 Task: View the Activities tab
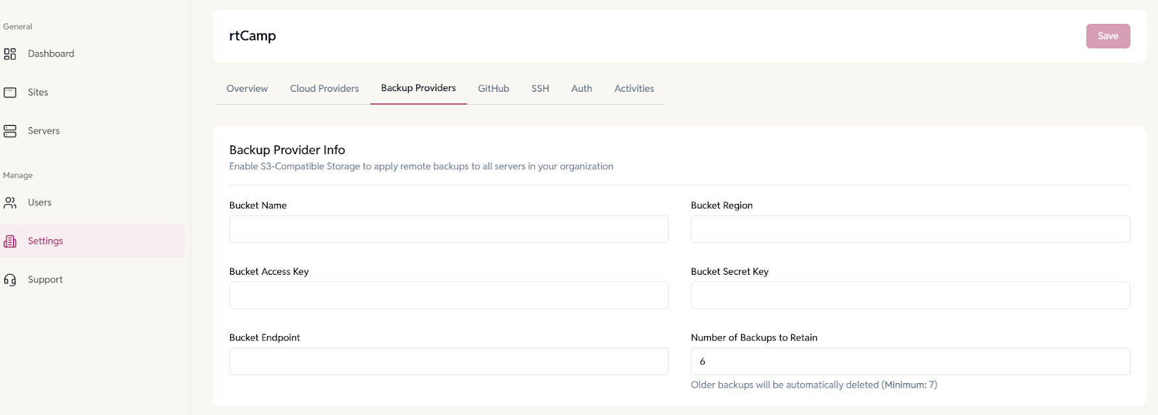(x=634, y=89)
